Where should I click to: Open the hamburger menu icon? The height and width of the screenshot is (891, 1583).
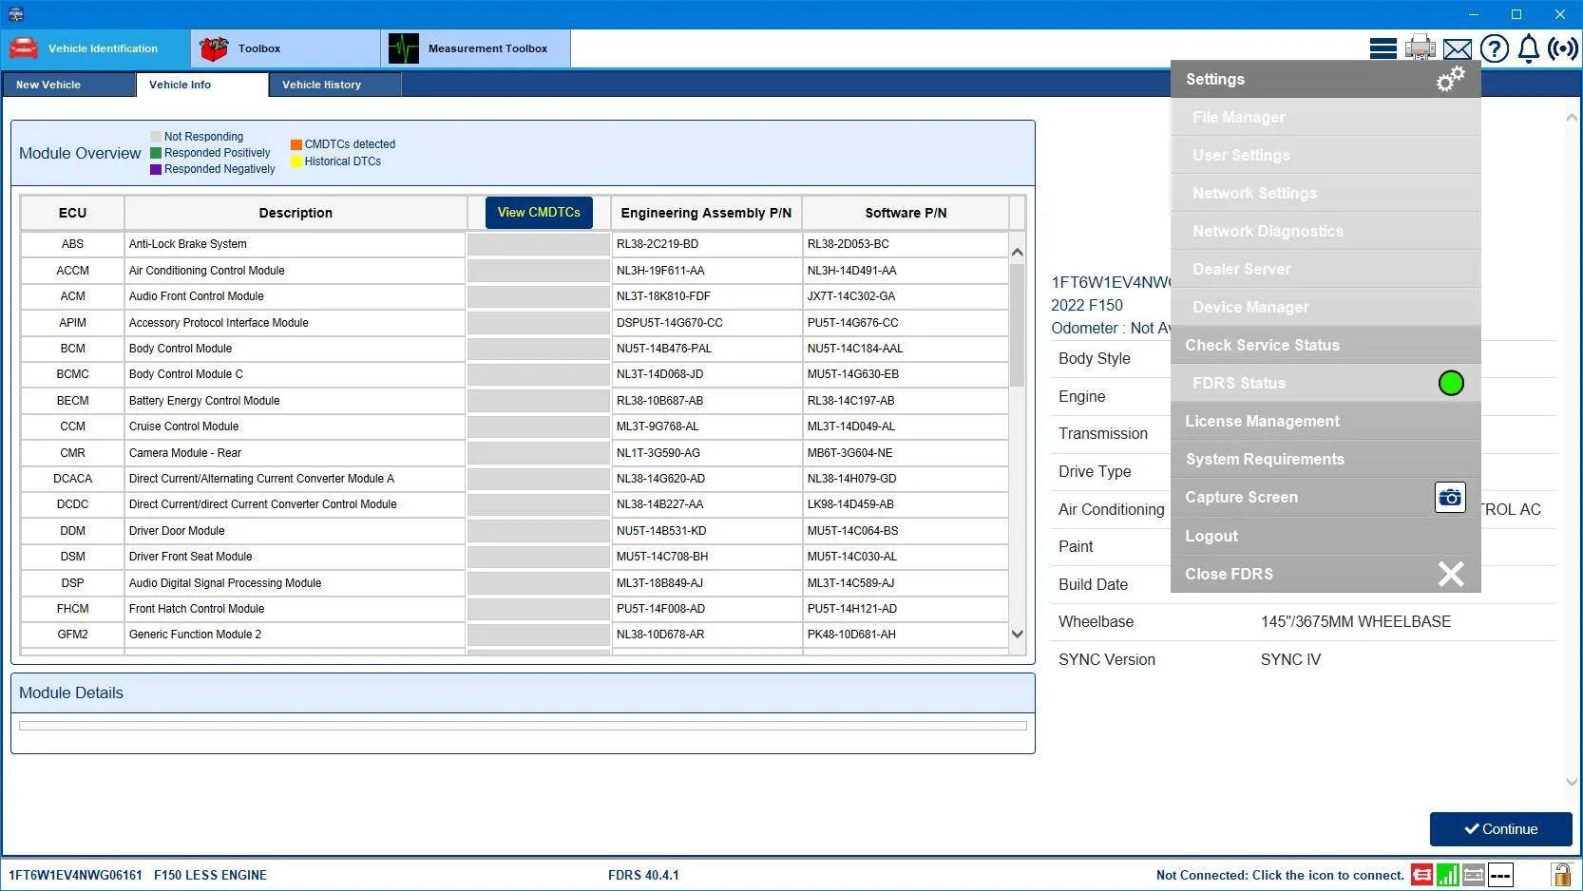point(1383,48)
